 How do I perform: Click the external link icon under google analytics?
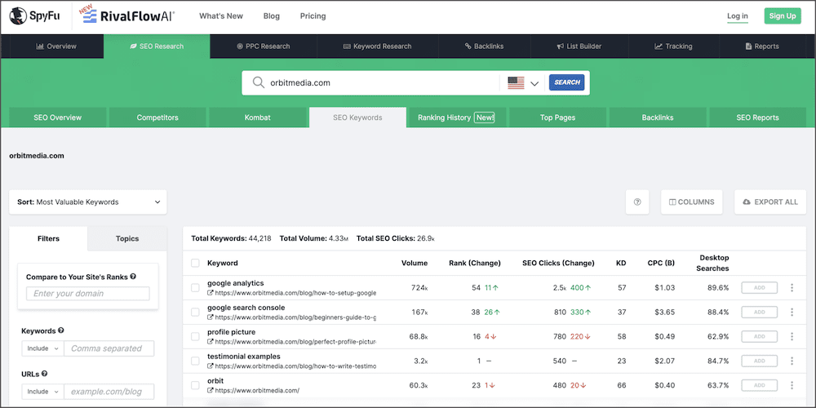(x=211, y=293)
